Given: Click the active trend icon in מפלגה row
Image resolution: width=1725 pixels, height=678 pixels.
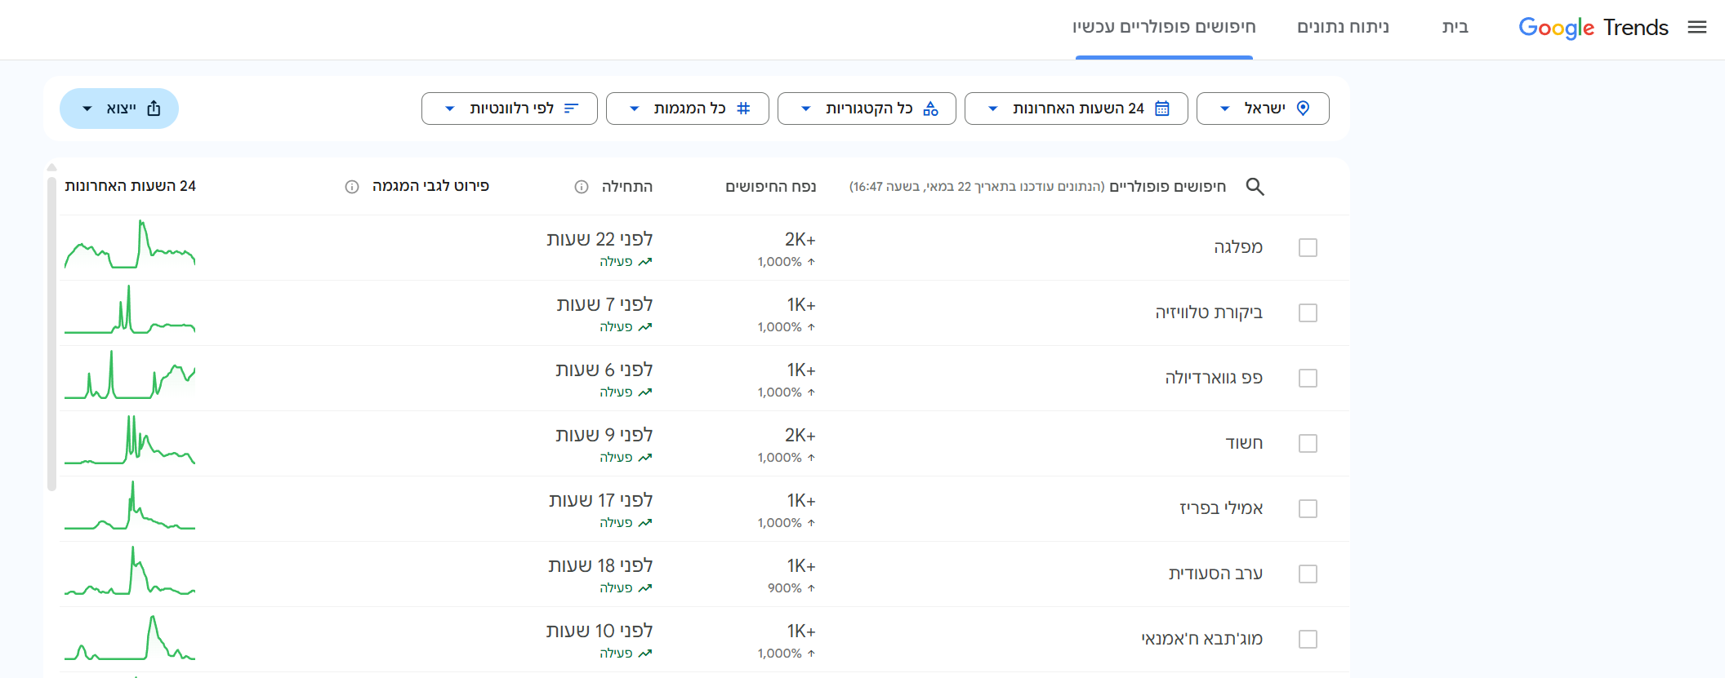Looking at the screenshot, I should pos(645,262).
